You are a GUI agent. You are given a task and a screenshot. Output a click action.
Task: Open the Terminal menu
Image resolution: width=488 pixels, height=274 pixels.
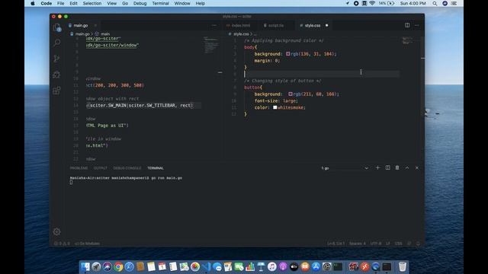160,3
